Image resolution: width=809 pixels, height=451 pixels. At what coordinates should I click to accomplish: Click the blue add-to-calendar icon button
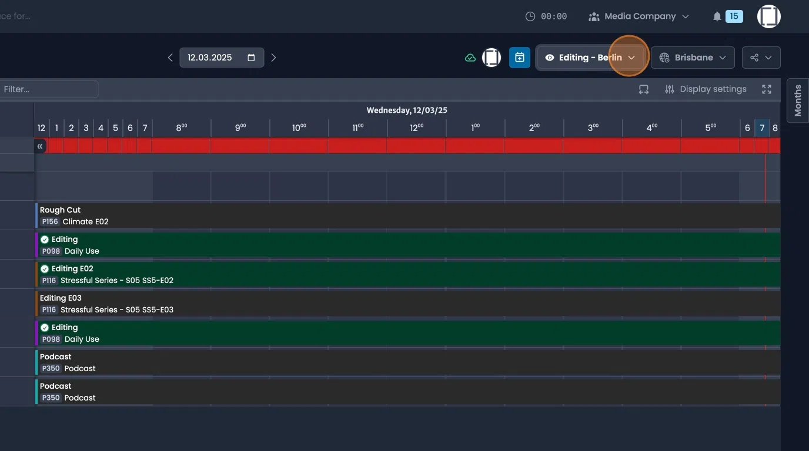click(520, 58)
